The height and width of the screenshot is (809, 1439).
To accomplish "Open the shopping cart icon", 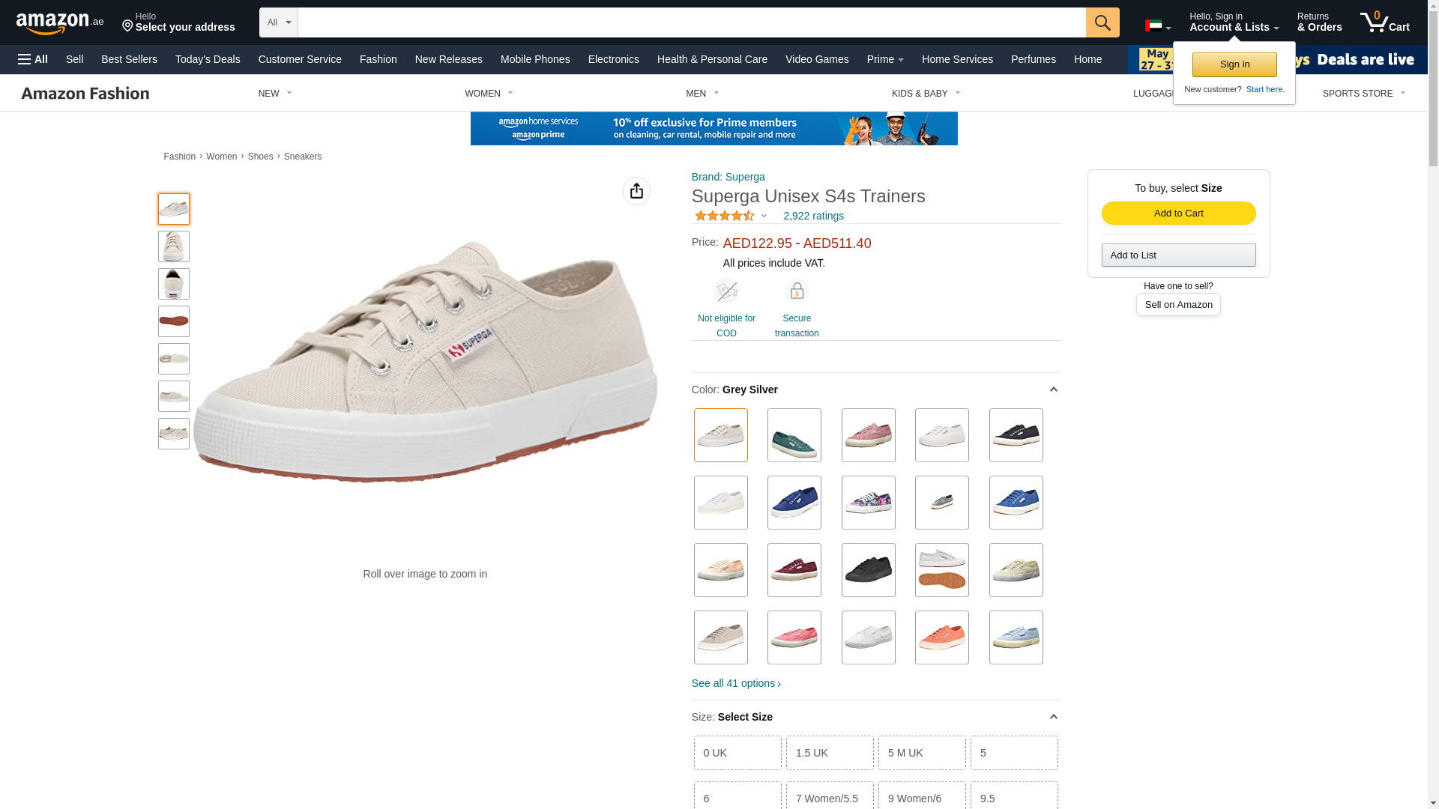I will [x=1384, y=22].
